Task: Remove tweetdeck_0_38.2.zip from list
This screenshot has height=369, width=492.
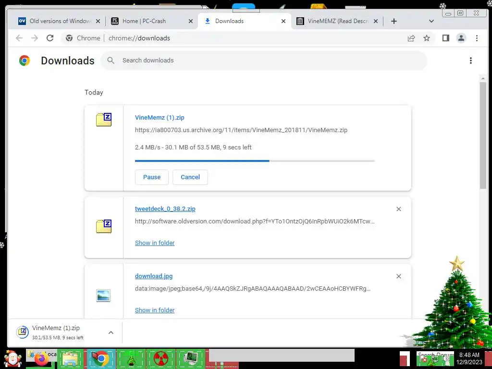Action: [x=398, y=209]
